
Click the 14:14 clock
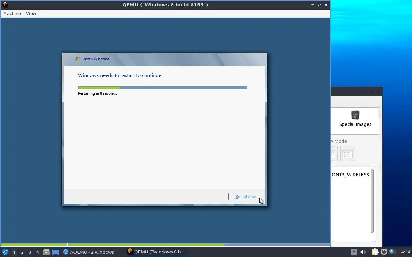pos(405,252)
